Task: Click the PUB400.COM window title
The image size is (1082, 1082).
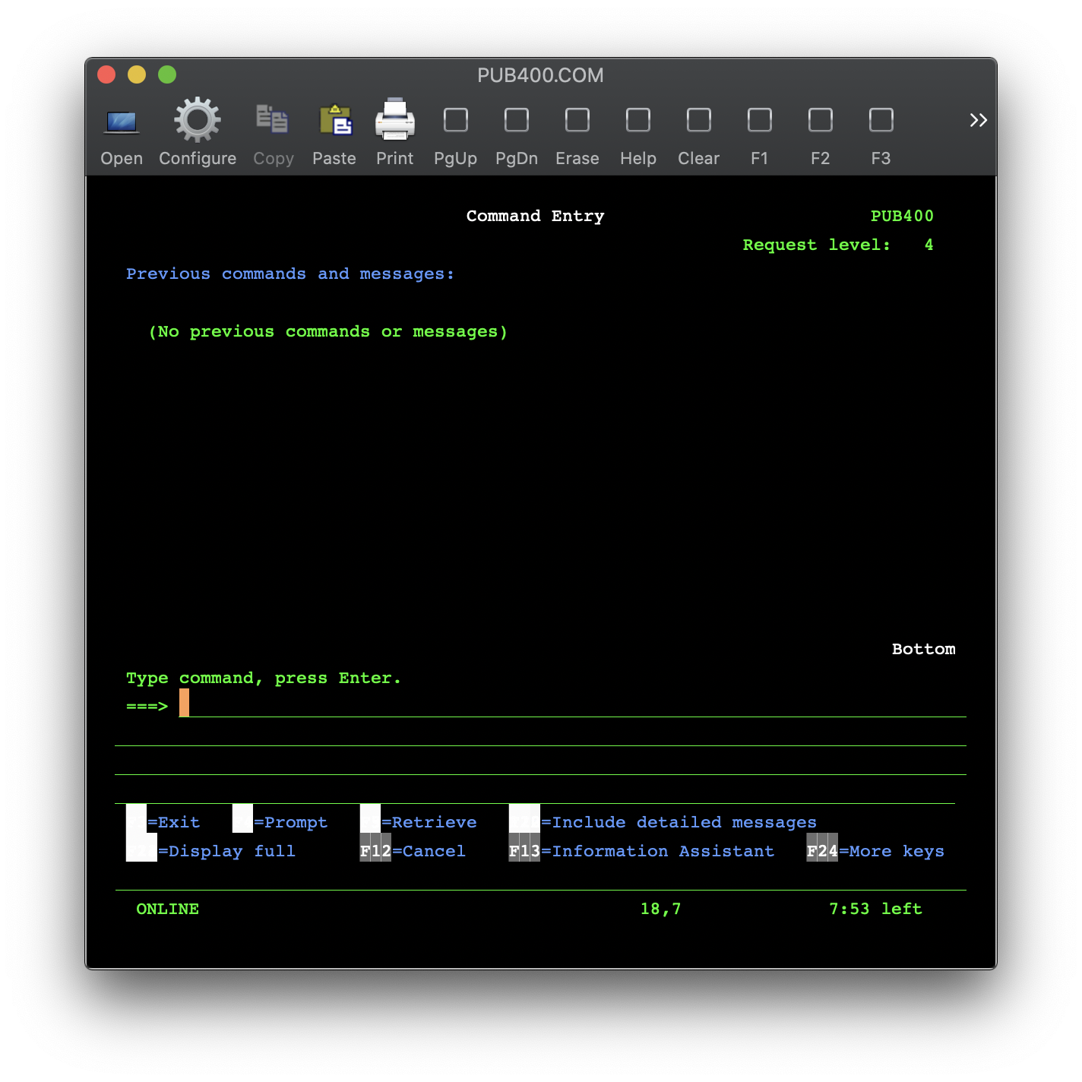Action: [540, 75]
